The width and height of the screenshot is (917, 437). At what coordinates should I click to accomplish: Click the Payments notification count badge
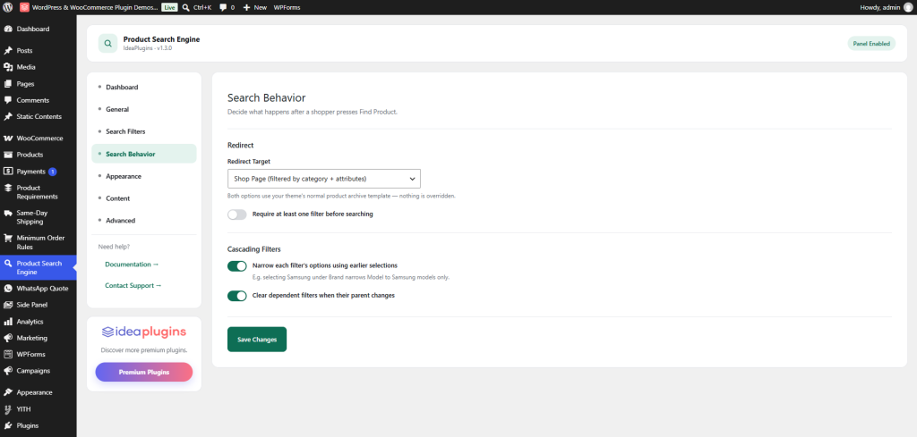[x=53, y=172]
